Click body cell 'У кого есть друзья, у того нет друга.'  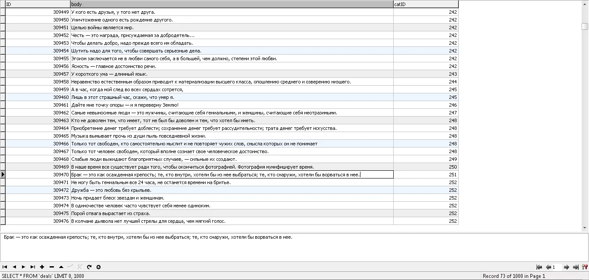tap(232, 12)
